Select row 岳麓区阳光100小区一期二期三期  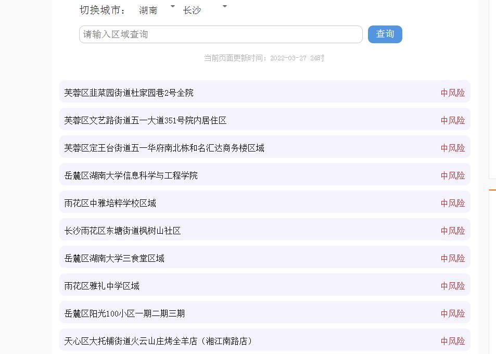tap(265, 312)
